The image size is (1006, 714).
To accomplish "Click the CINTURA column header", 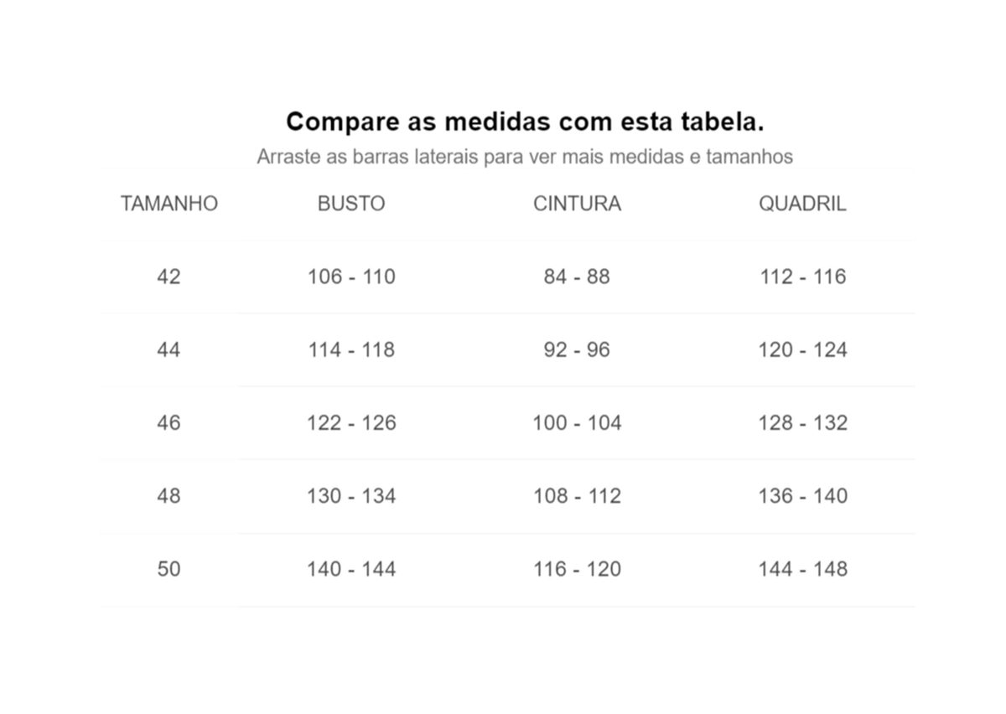I will click(x=577, y=204).
